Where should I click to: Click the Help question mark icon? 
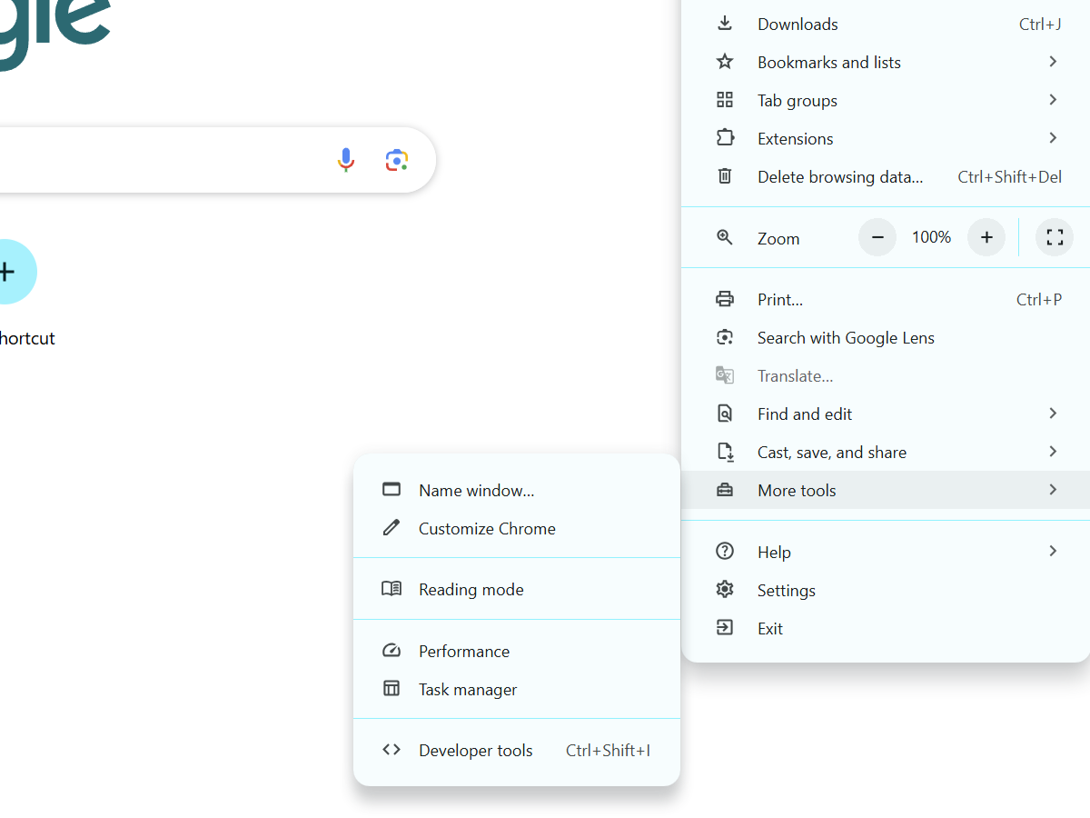725,552
